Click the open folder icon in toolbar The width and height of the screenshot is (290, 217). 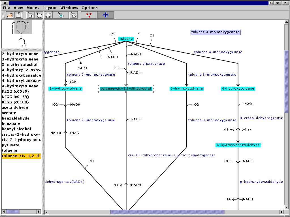(10, 15)
